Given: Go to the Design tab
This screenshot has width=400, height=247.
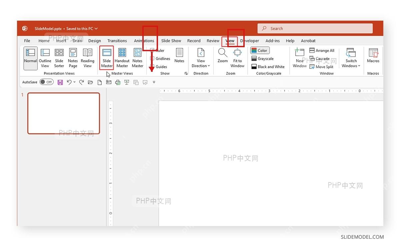Looking at the screenshot, I should point(95,41).
